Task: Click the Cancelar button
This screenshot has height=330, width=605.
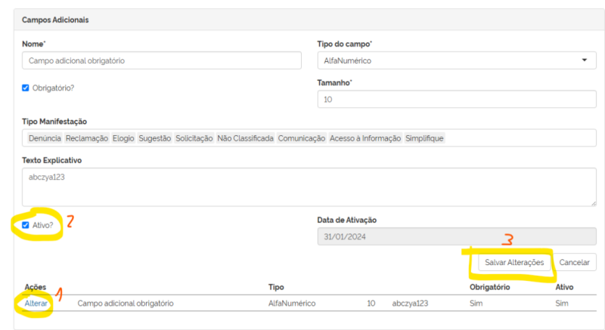Action: point(576,262)
